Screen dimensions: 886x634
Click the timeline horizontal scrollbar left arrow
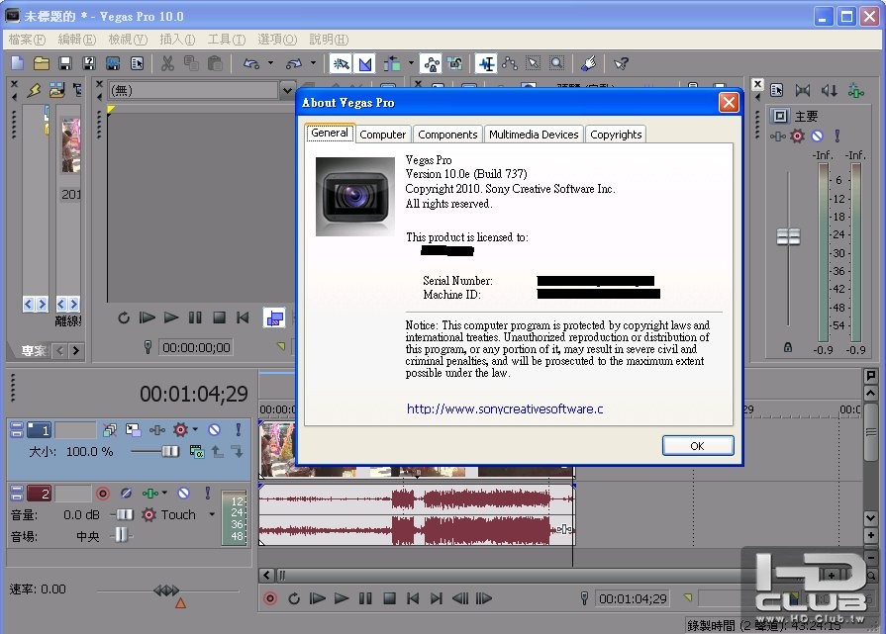point(266,576)
